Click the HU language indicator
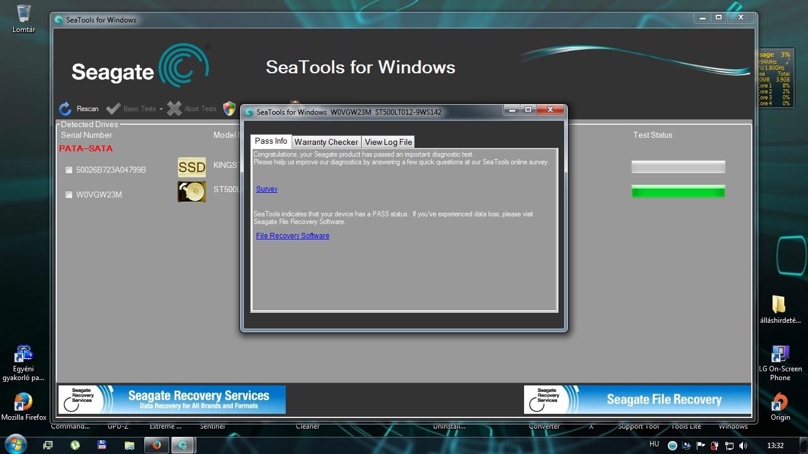This screenshot has width=808, height=454. pyautogui.click(x=654, y=444)
